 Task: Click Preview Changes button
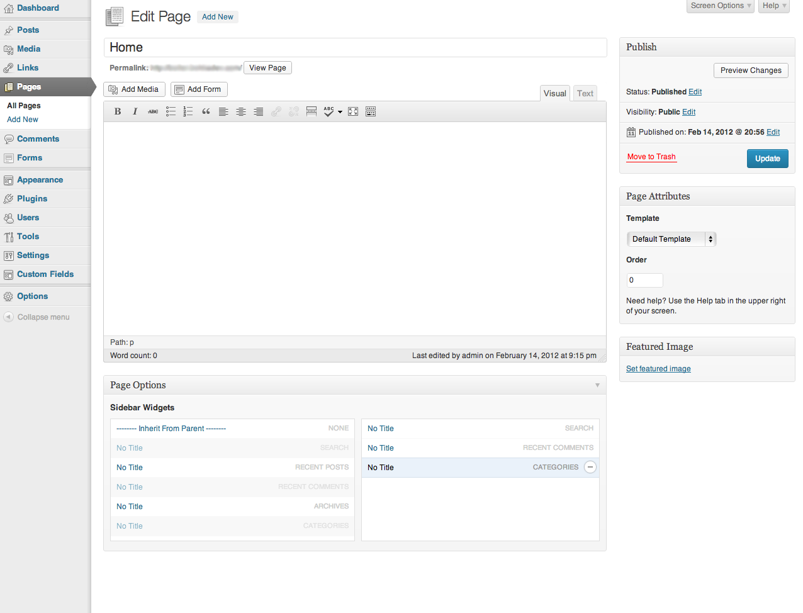click(751, 70)
